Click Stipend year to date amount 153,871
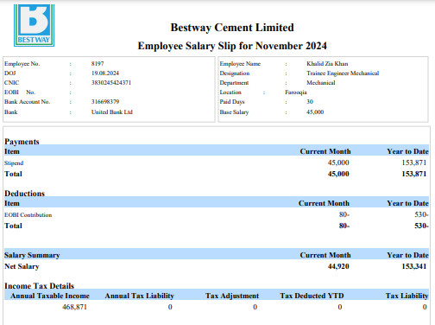 (414, 162)
